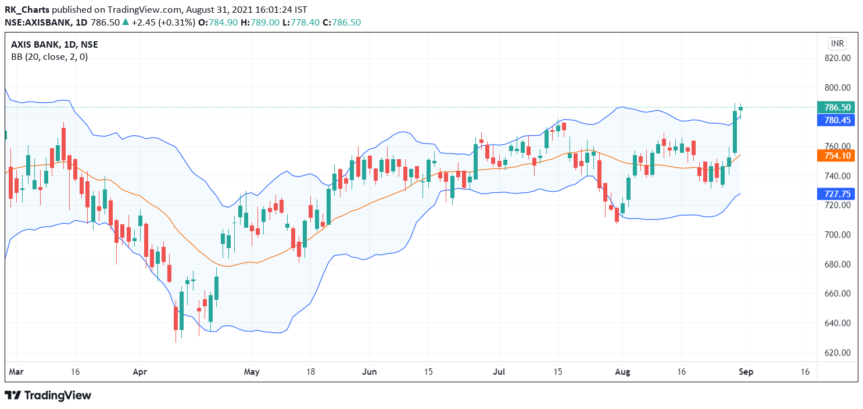The image size is (863, 409).
Task: Click the latest green candle at right edge
Action: click(741, 109)
